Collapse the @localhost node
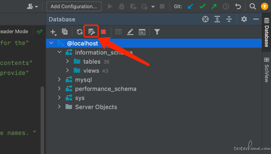271x154 pixels. pyautogui.click(x=51, y=43)
